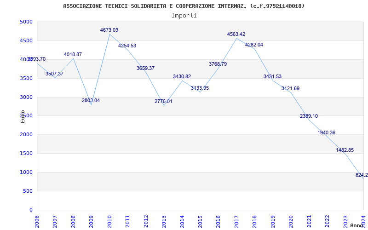Click x-axis year 2023
This screenshot has height=230, width=368.
[x=345, y=221]
